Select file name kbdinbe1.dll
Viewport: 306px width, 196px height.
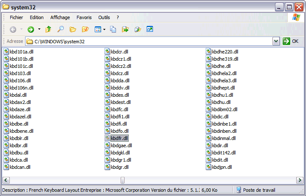pyautogui.click(x=224, y=124)
